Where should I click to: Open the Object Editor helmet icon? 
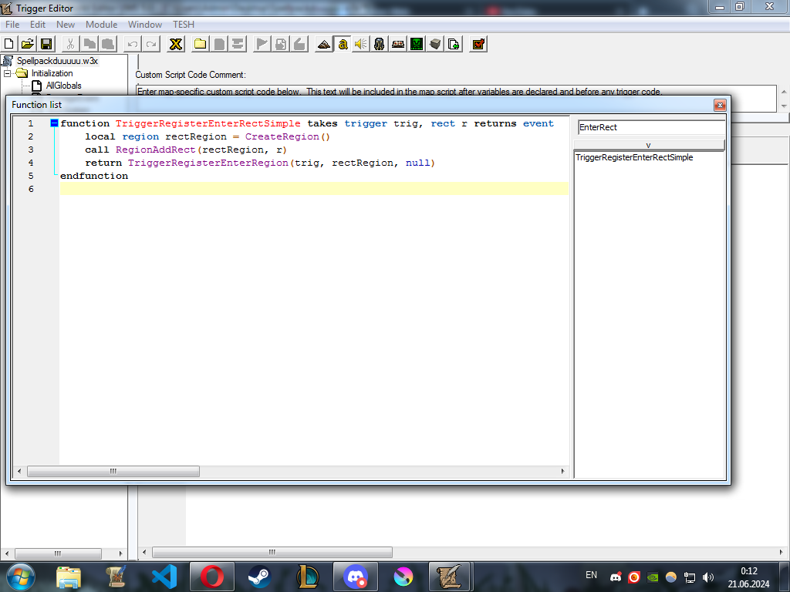pos(379,44)
